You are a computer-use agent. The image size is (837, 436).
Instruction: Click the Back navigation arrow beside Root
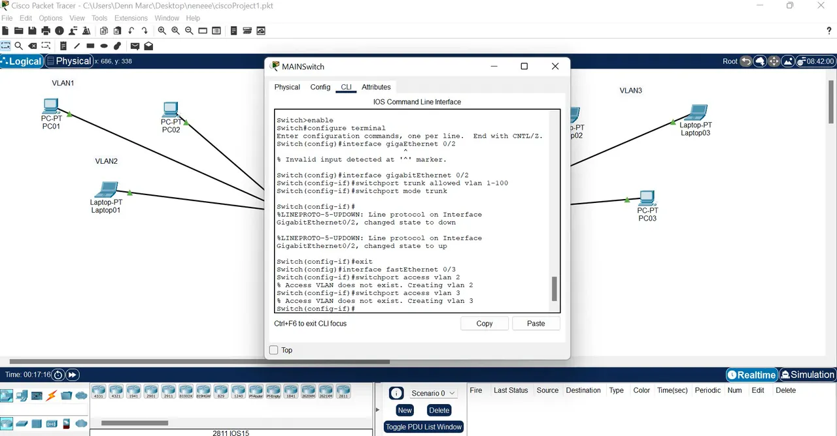[x=746, y=61]
